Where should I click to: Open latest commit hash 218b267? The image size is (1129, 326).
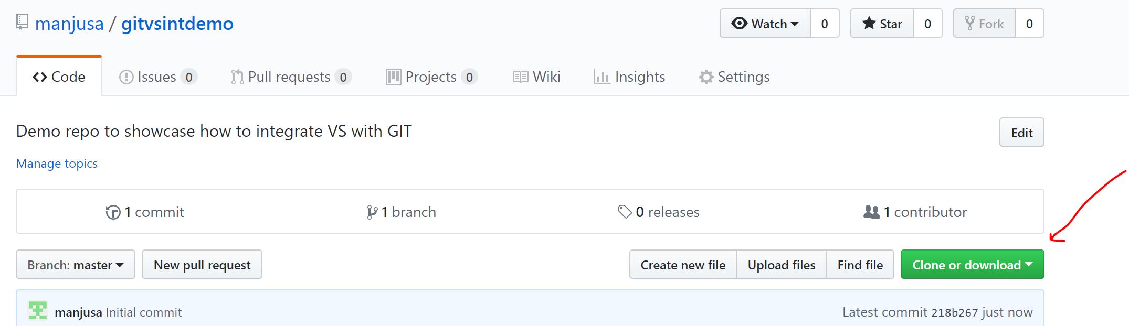coord(954,313)
